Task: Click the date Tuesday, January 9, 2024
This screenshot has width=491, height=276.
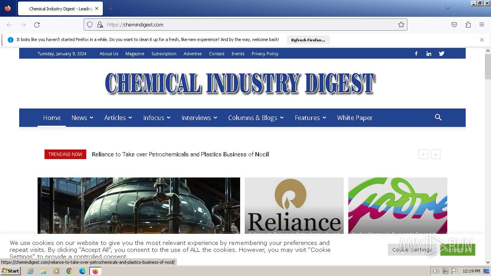Action: pyautogui.click(x=62, y=54)
